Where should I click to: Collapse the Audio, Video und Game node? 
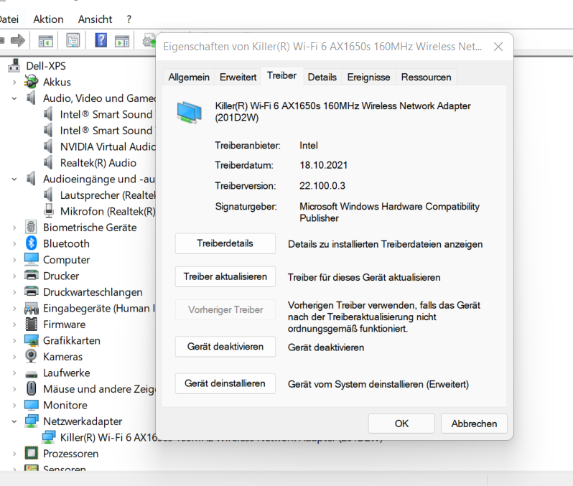pyautogui.click(x=14, y=98)
